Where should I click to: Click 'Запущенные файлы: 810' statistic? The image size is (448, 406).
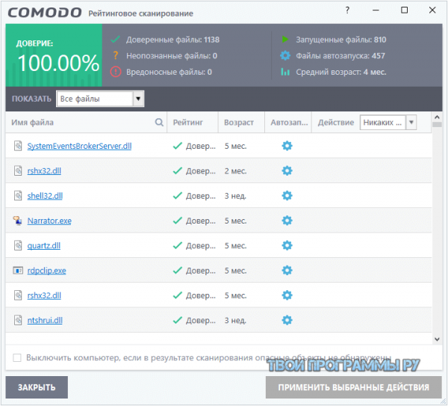[341, 40]
